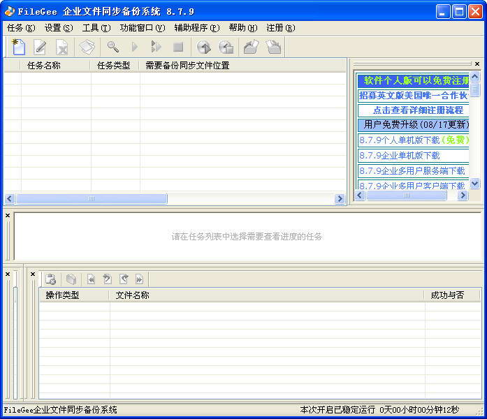
Task: Click news panel horizontal scrollbar right arrow
Action: [463, 196]
